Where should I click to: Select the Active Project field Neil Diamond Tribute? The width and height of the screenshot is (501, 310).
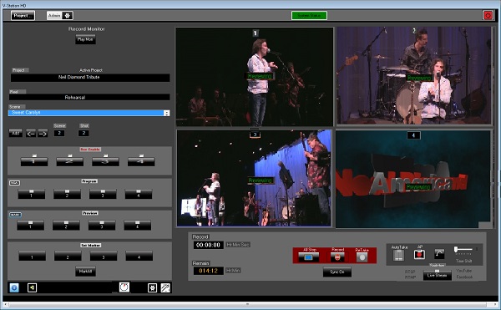pyautogui.click(x=90, y=78)
